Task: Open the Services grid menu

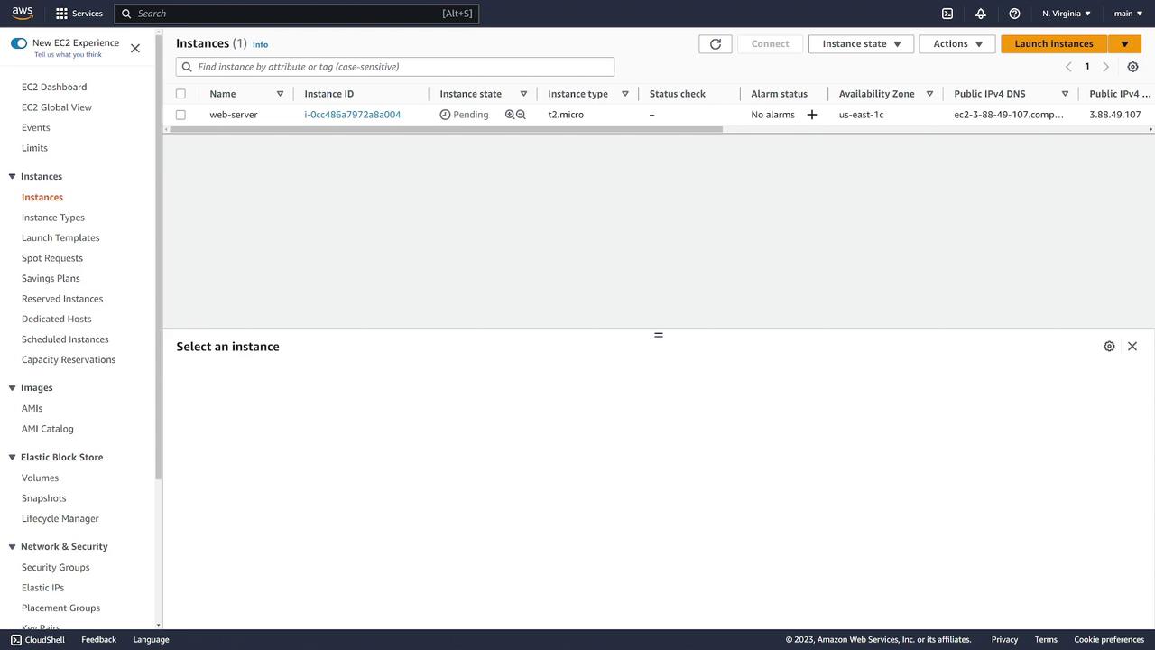Action: pos(79,14)
